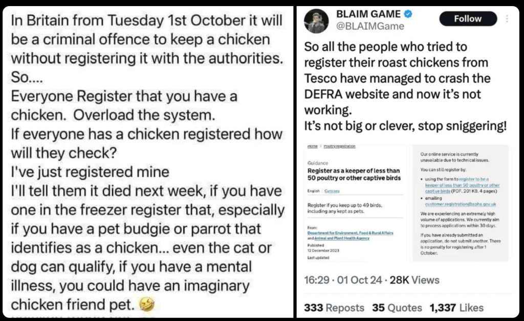The image size is (524, 321).
Task: Open the 1,337 Likes list
Action: click(456, 308)
